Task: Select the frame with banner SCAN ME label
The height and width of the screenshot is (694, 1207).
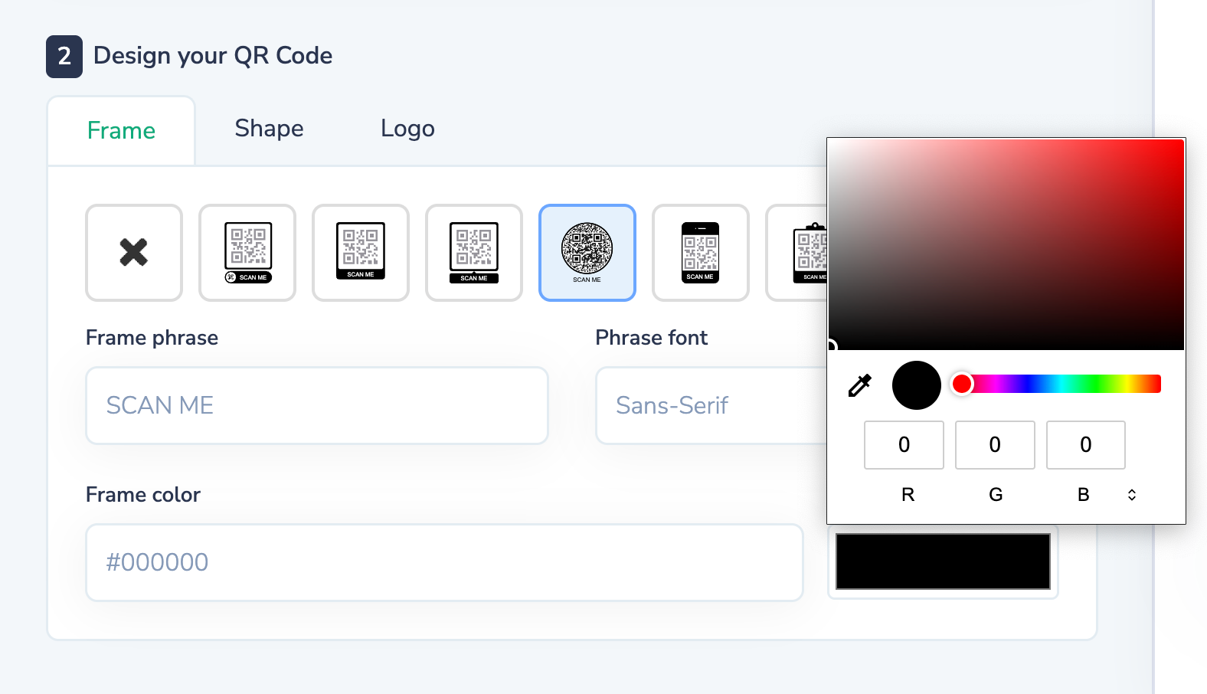Action: coord(474,253)
